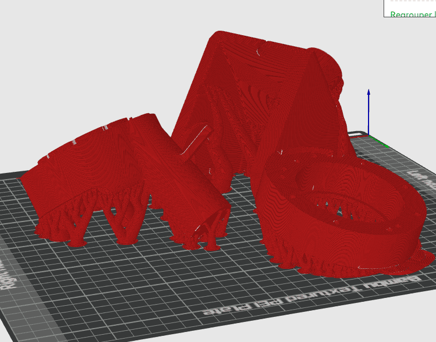Click the green "Regrouper" link

[x=413, y=14]
